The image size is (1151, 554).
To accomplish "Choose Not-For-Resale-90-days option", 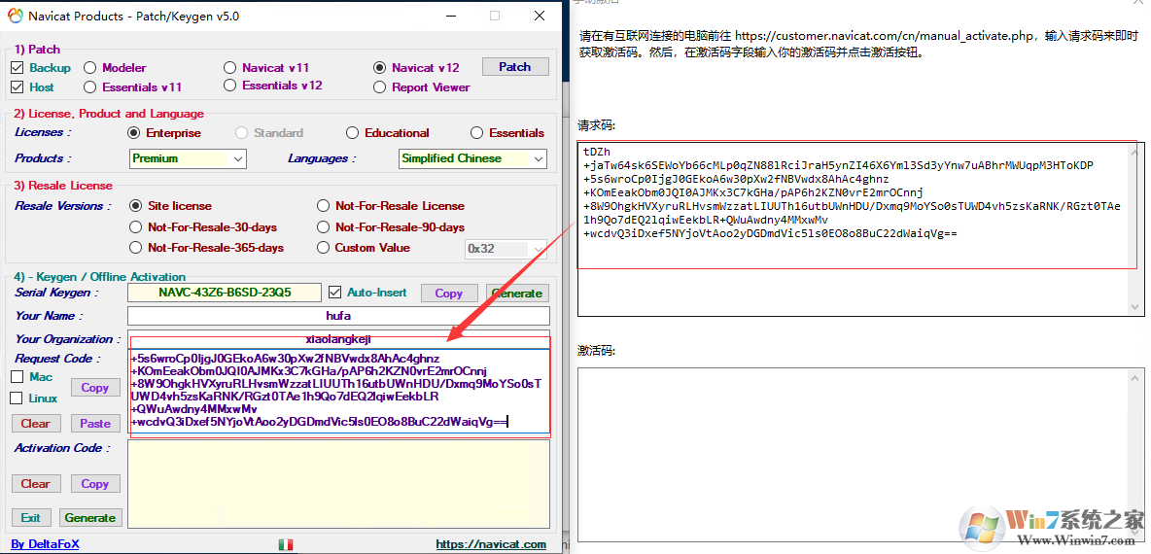I will click(323, 226).
